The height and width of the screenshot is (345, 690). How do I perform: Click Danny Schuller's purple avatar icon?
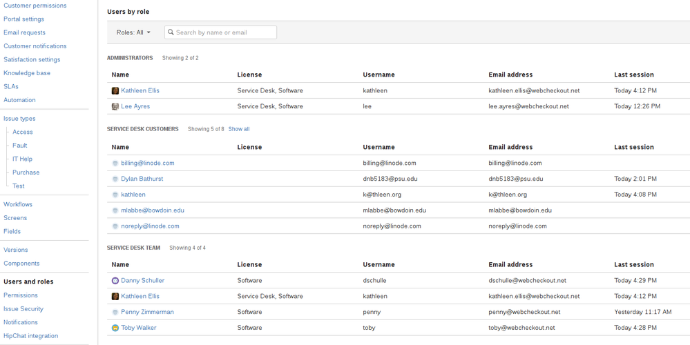click(115, 280)
